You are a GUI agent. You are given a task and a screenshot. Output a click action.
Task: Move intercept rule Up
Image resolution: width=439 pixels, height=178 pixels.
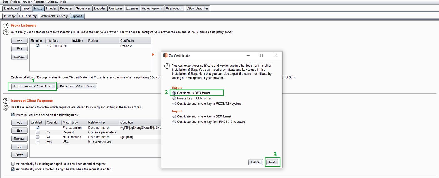19,147
